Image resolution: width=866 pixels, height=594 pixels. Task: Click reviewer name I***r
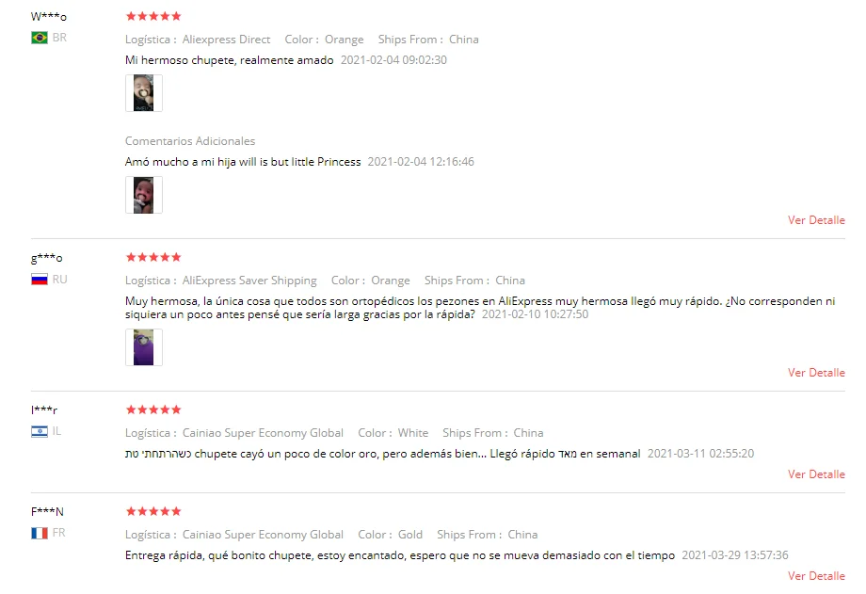coord(44,410)
